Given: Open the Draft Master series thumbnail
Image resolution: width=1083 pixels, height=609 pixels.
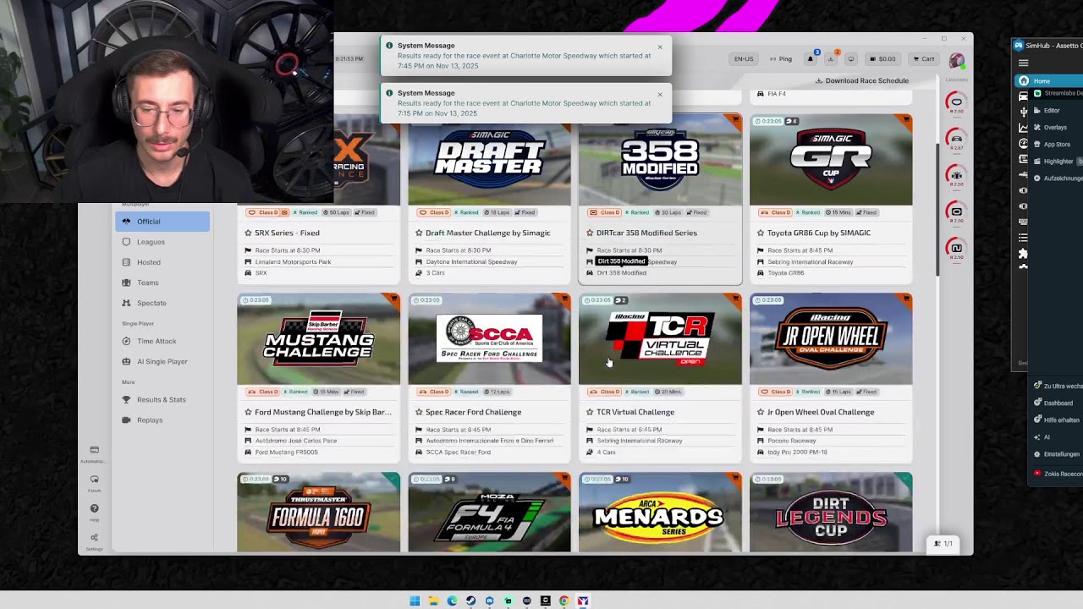Looking at the screenshot, I should (x=489, y=160).
